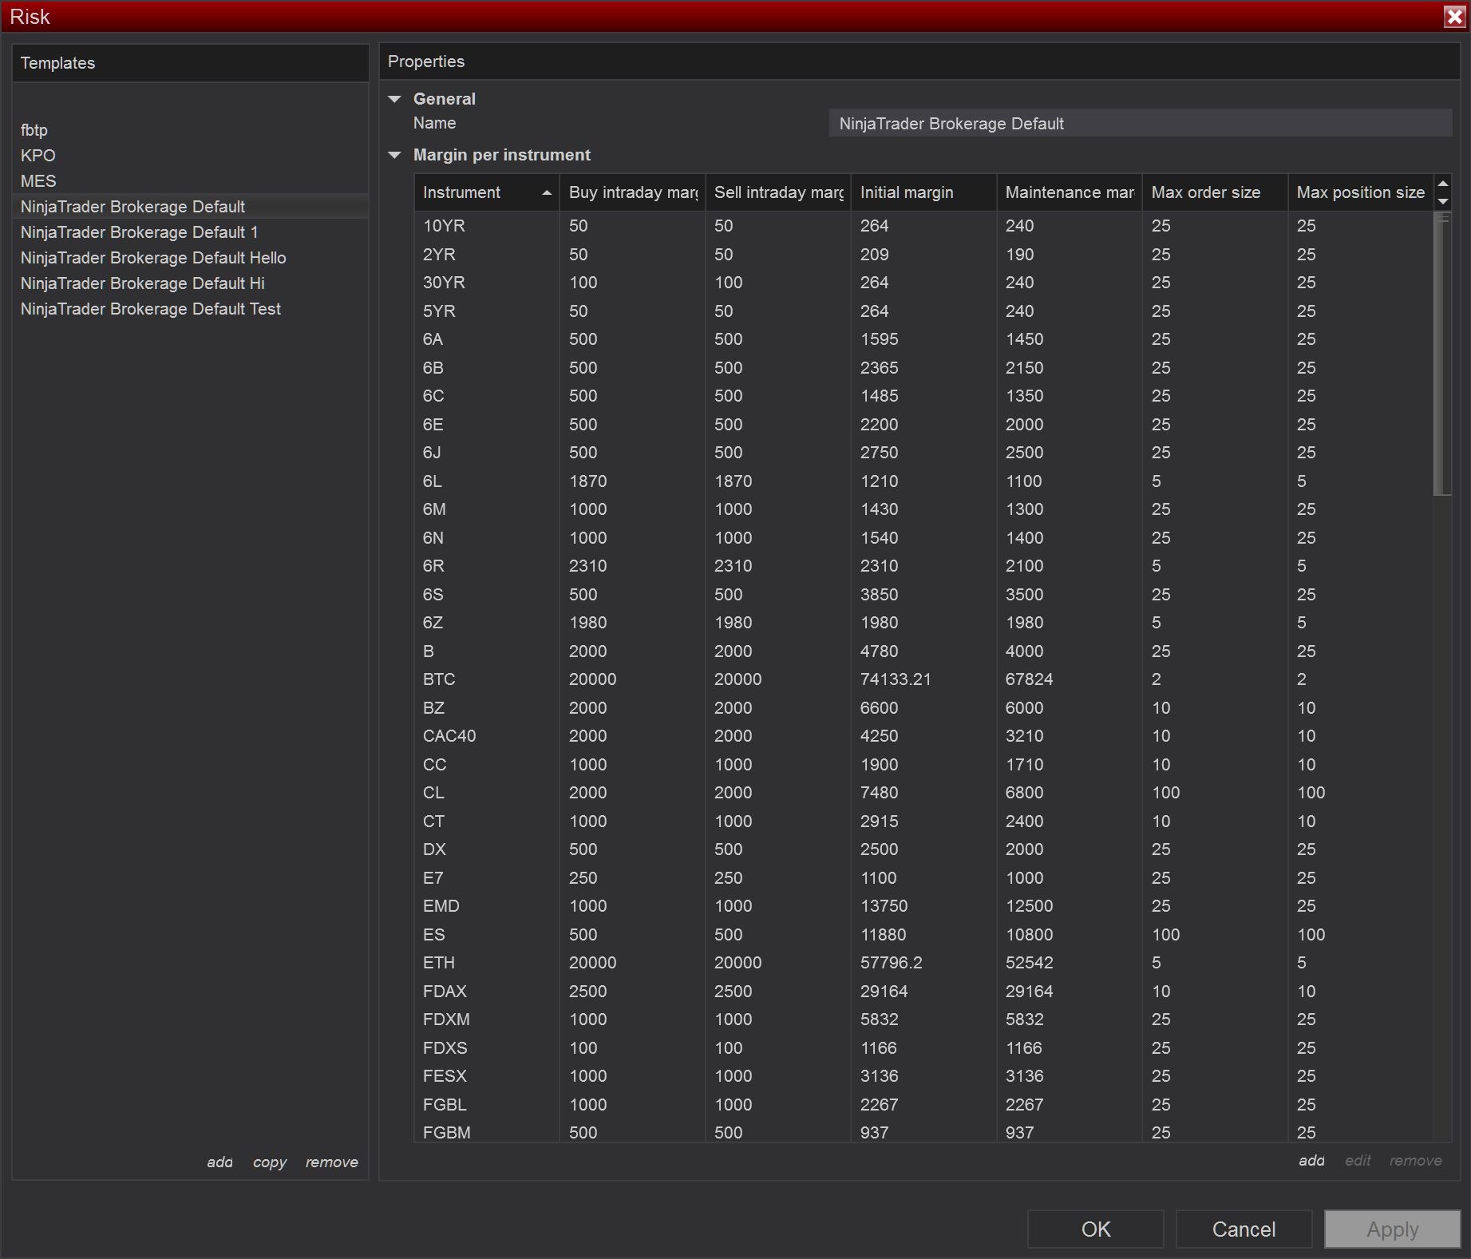Click add link under margin grid
The width and height of the screenshot is (1471, 1259).
(x=1311, y=1161)
